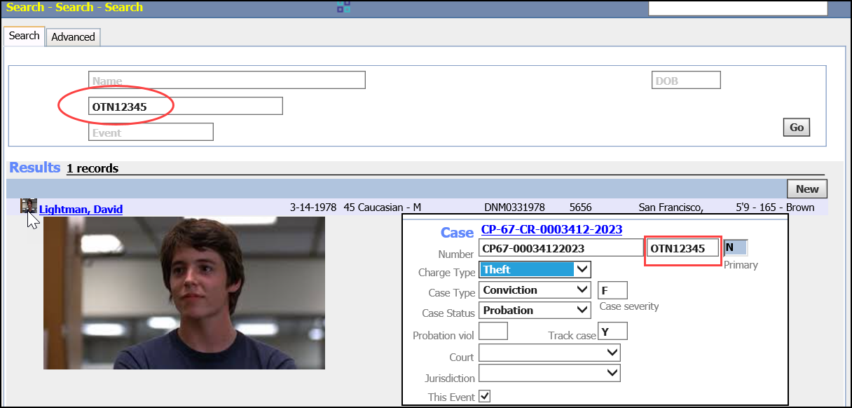Switch to the Advanced tab
The height and width of the screenshot is (408, 852).
73,37
